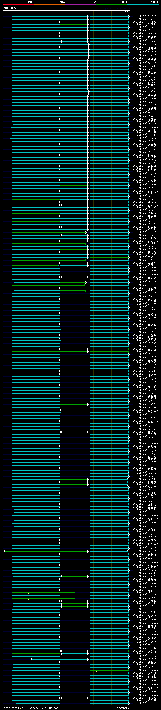161x710 pixels.
Task: Click the cyan ~100% identity legend segment
Action: click(143, 5)
